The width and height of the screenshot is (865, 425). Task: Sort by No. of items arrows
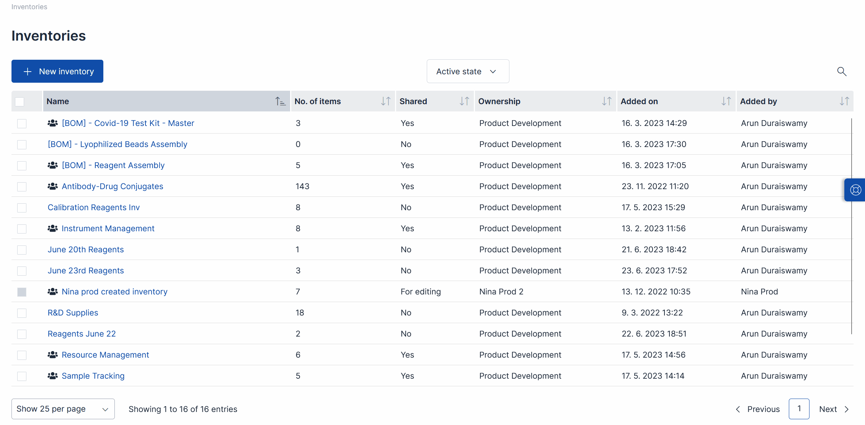(x=385, y=101)
